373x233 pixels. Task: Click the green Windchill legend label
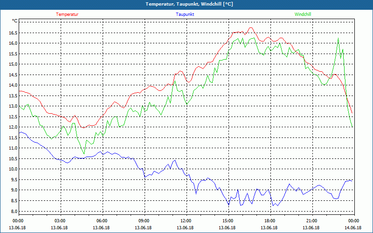303,14
